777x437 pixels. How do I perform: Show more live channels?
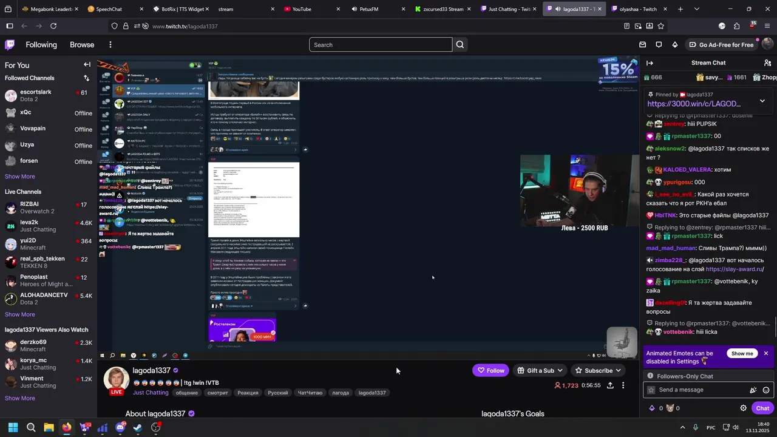pyautogui.click(x=20, y=314)
